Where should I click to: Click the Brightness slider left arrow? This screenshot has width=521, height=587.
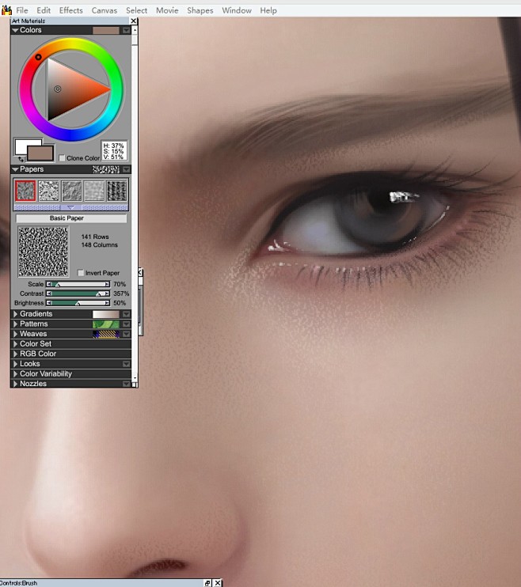tap(49, 303)
